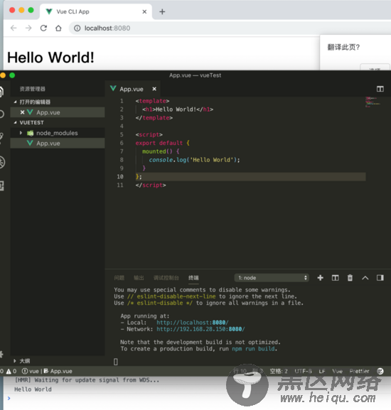This screenshot has width=391, height=410.
Task: Change indentation via the spaces status item
Action: (x=279, y=371)
